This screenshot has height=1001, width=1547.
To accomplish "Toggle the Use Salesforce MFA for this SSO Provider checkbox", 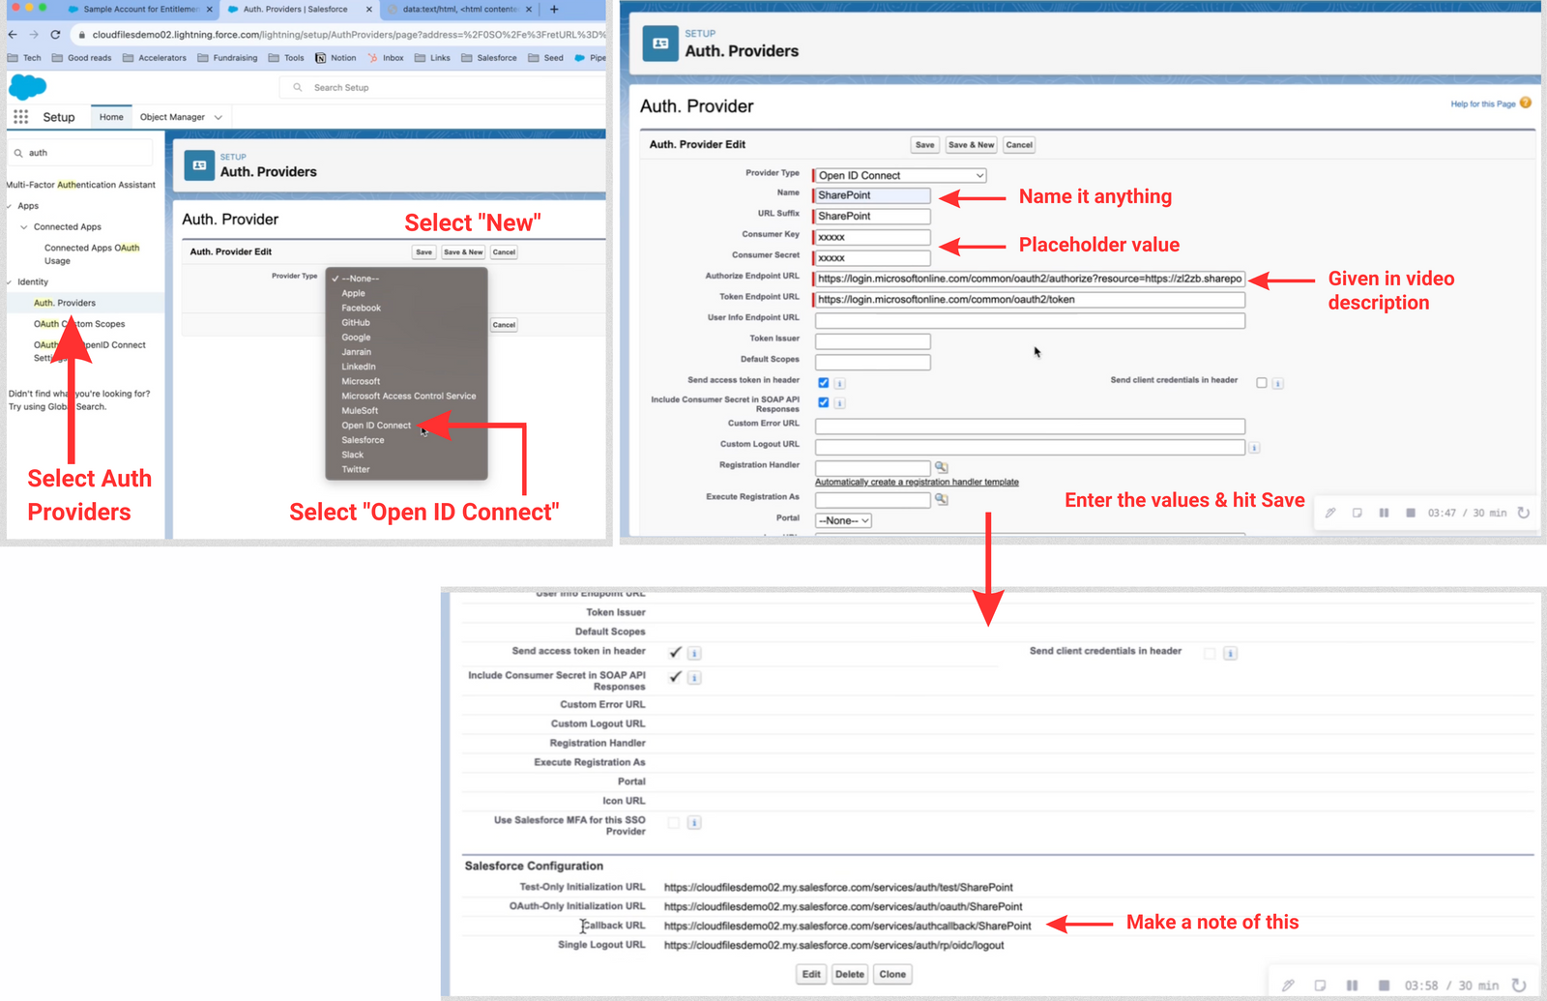I will pyautogui.click(x=674, y=823).
